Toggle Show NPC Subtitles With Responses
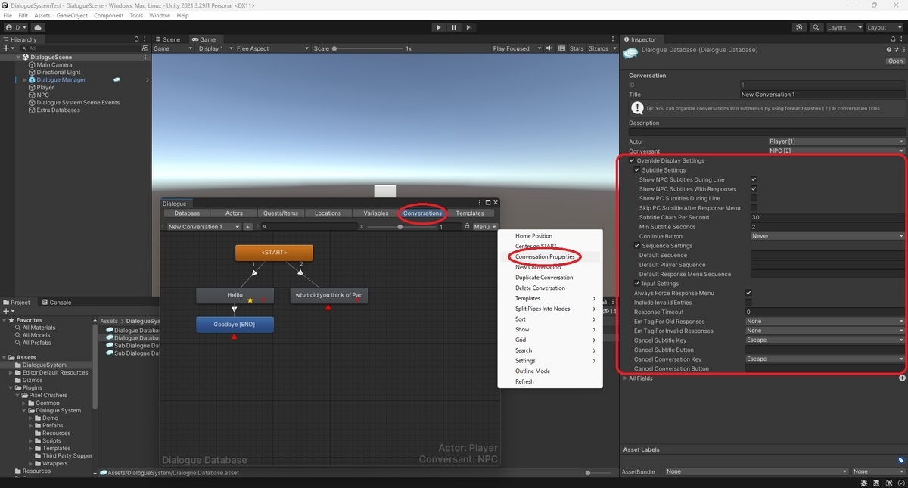The image size is (908, 488). pyautogui.click(x=754, y=189)
